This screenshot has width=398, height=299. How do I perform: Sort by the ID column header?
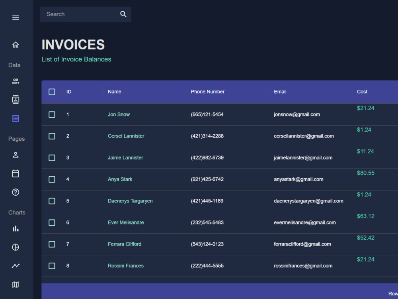[69, 92]
